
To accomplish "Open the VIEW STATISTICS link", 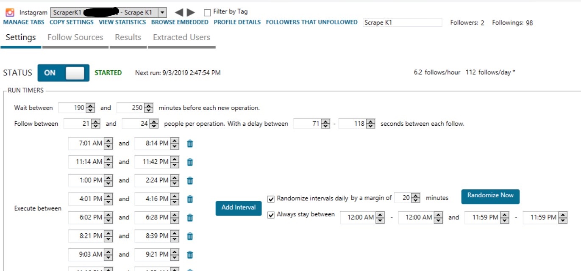I will [x=122, y=22].
